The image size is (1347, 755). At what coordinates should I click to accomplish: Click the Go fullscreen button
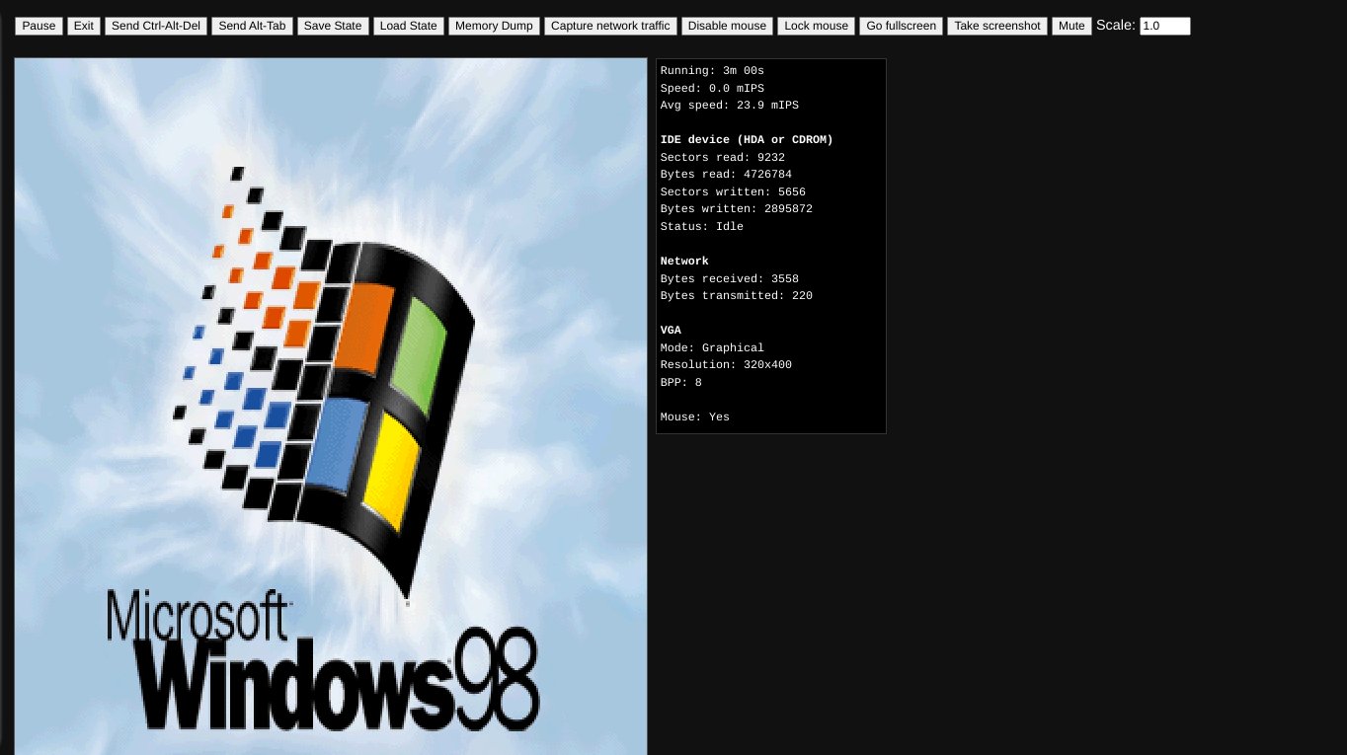(901, 26)
